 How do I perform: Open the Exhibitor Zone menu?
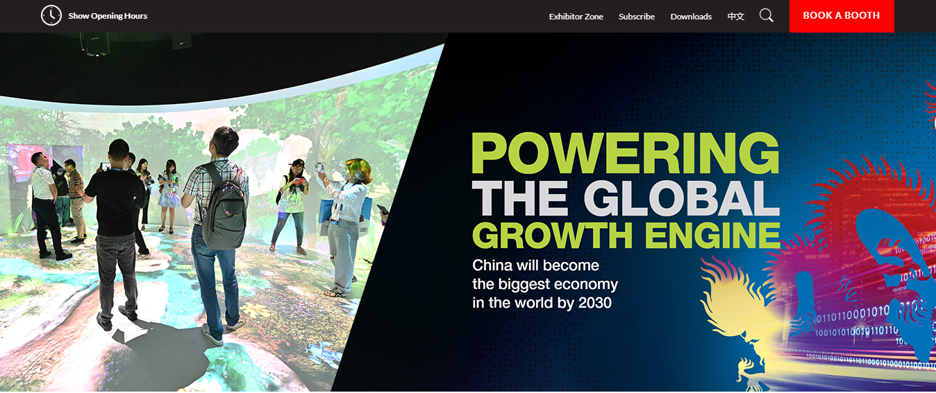tap(576, 17)
